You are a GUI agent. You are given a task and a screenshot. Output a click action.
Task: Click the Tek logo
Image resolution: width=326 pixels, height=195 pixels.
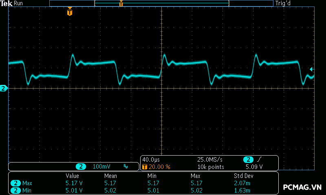[x=7, y=3]
